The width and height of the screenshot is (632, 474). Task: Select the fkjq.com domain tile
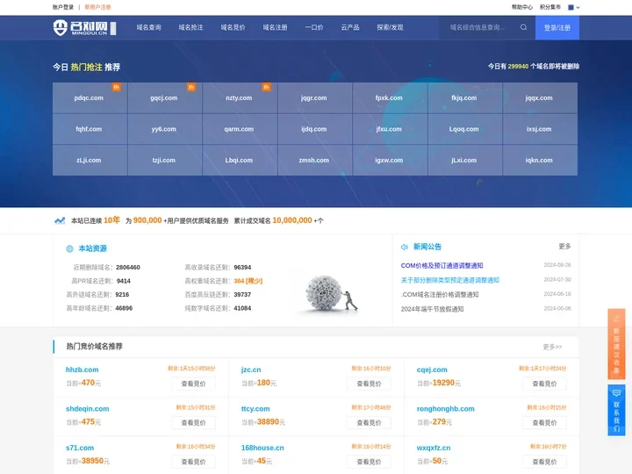[x=464, y=98]
